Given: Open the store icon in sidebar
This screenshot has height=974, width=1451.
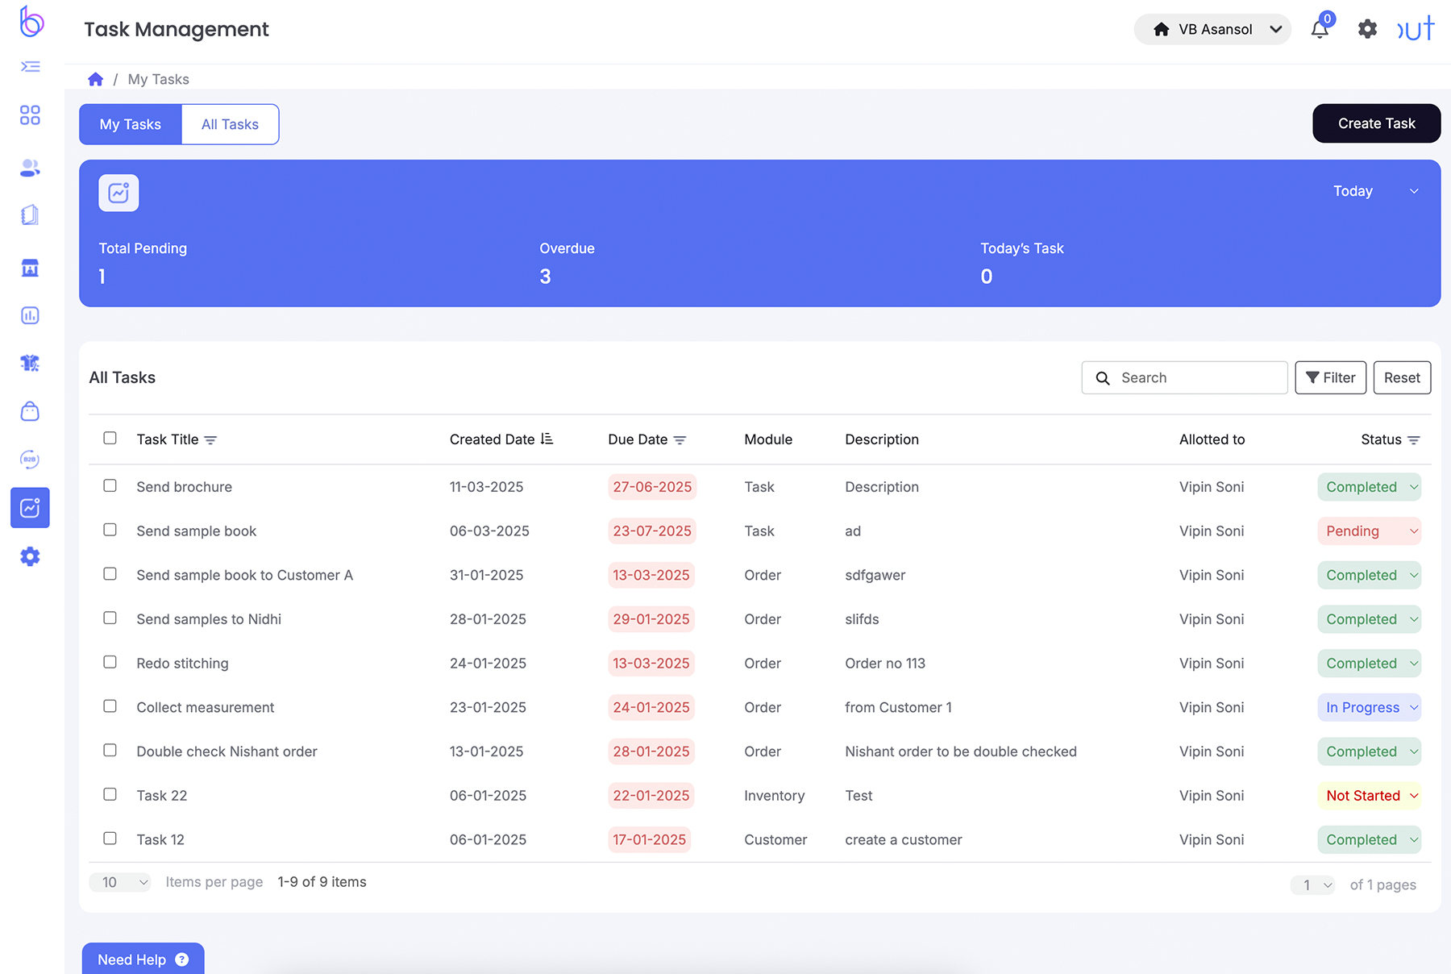Looking at the screenshot, I should click(x=30, y=268).
